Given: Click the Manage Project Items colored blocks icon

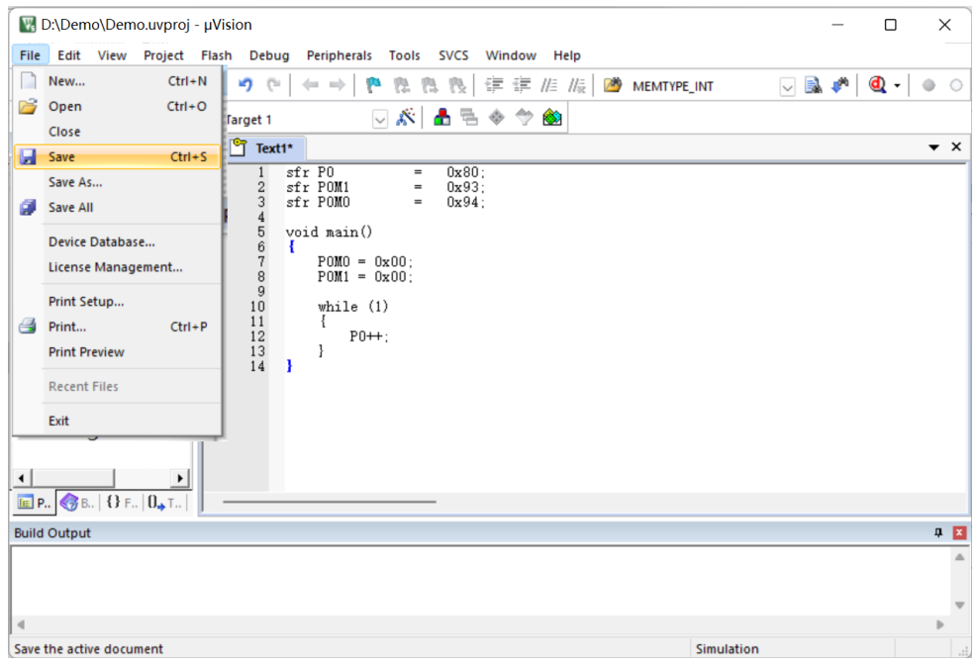Looking at the screenshot, I should click(442, 119).
